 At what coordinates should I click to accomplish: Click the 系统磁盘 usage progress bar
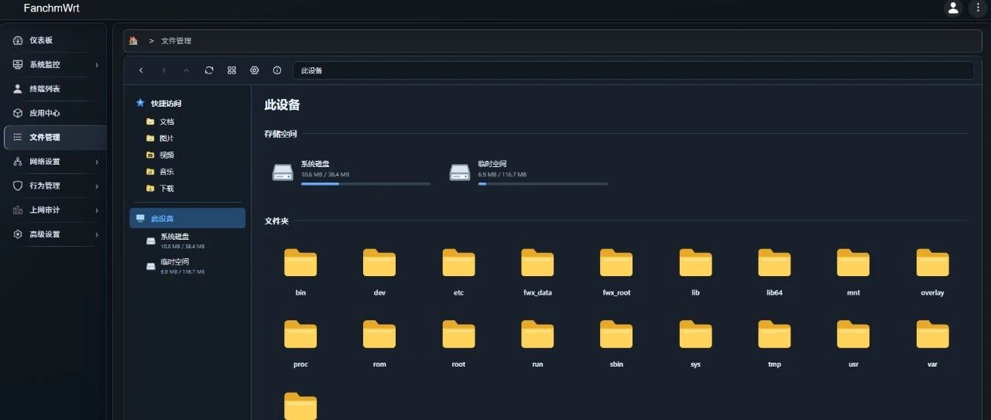pyautogui.click(x=365, y=183)
